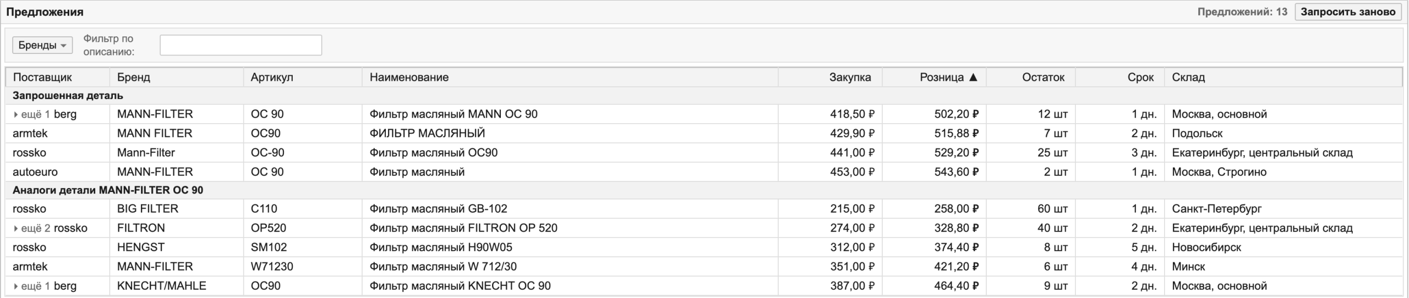Open the Бренды dropdown filter
Image resolution: width=1409 pixels, height=298 pixels.
(42, 45)
